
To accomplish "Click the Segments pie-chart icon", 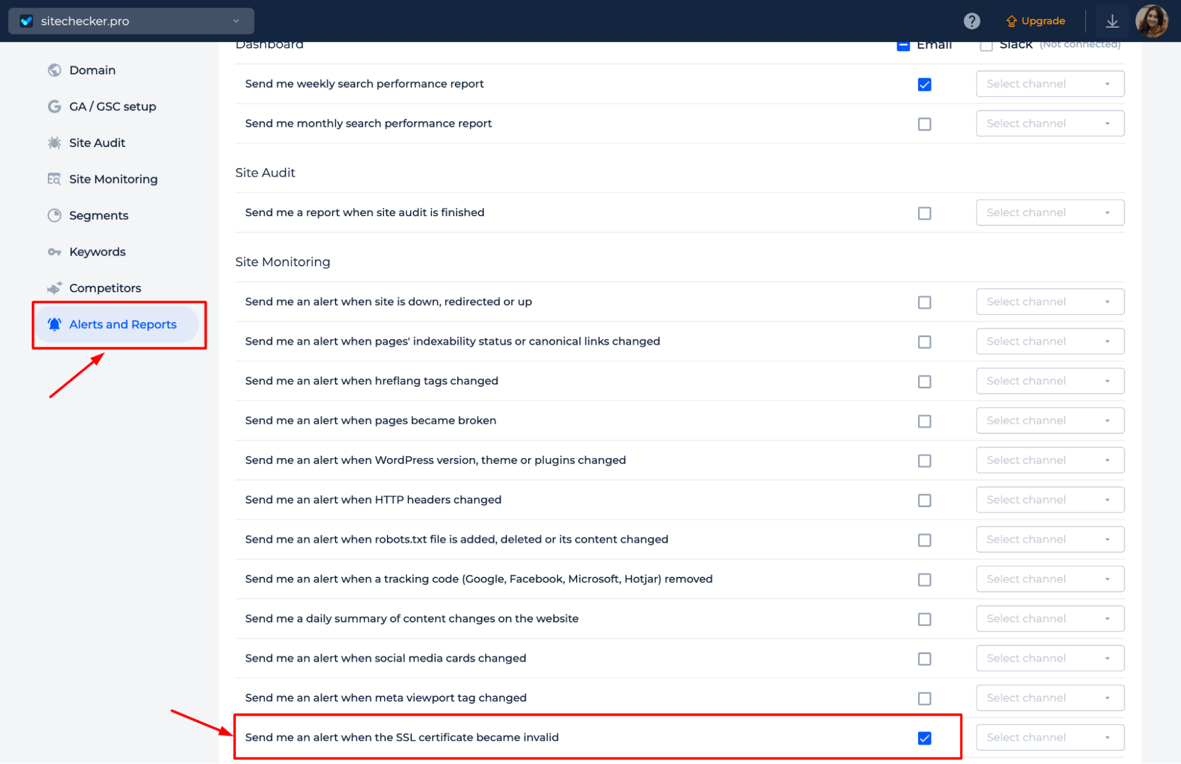I will 53,215.
